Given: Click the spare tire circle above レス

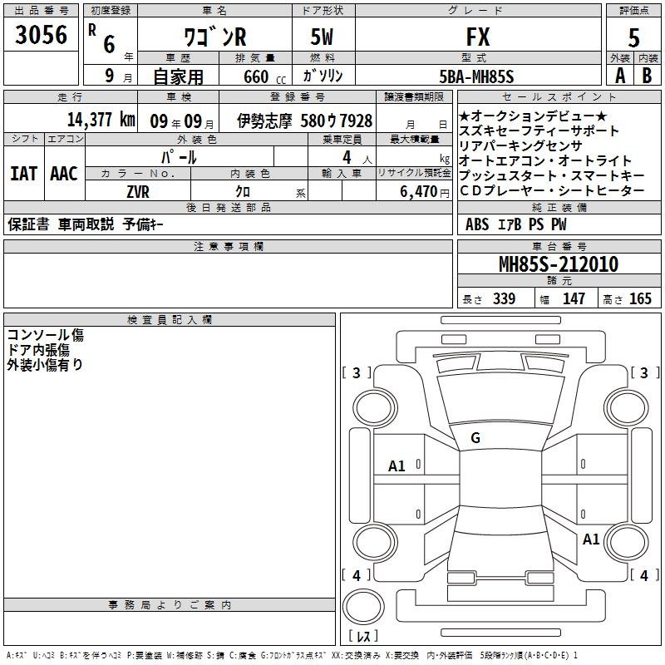Looking at the screenshot, I should point(363,607).
